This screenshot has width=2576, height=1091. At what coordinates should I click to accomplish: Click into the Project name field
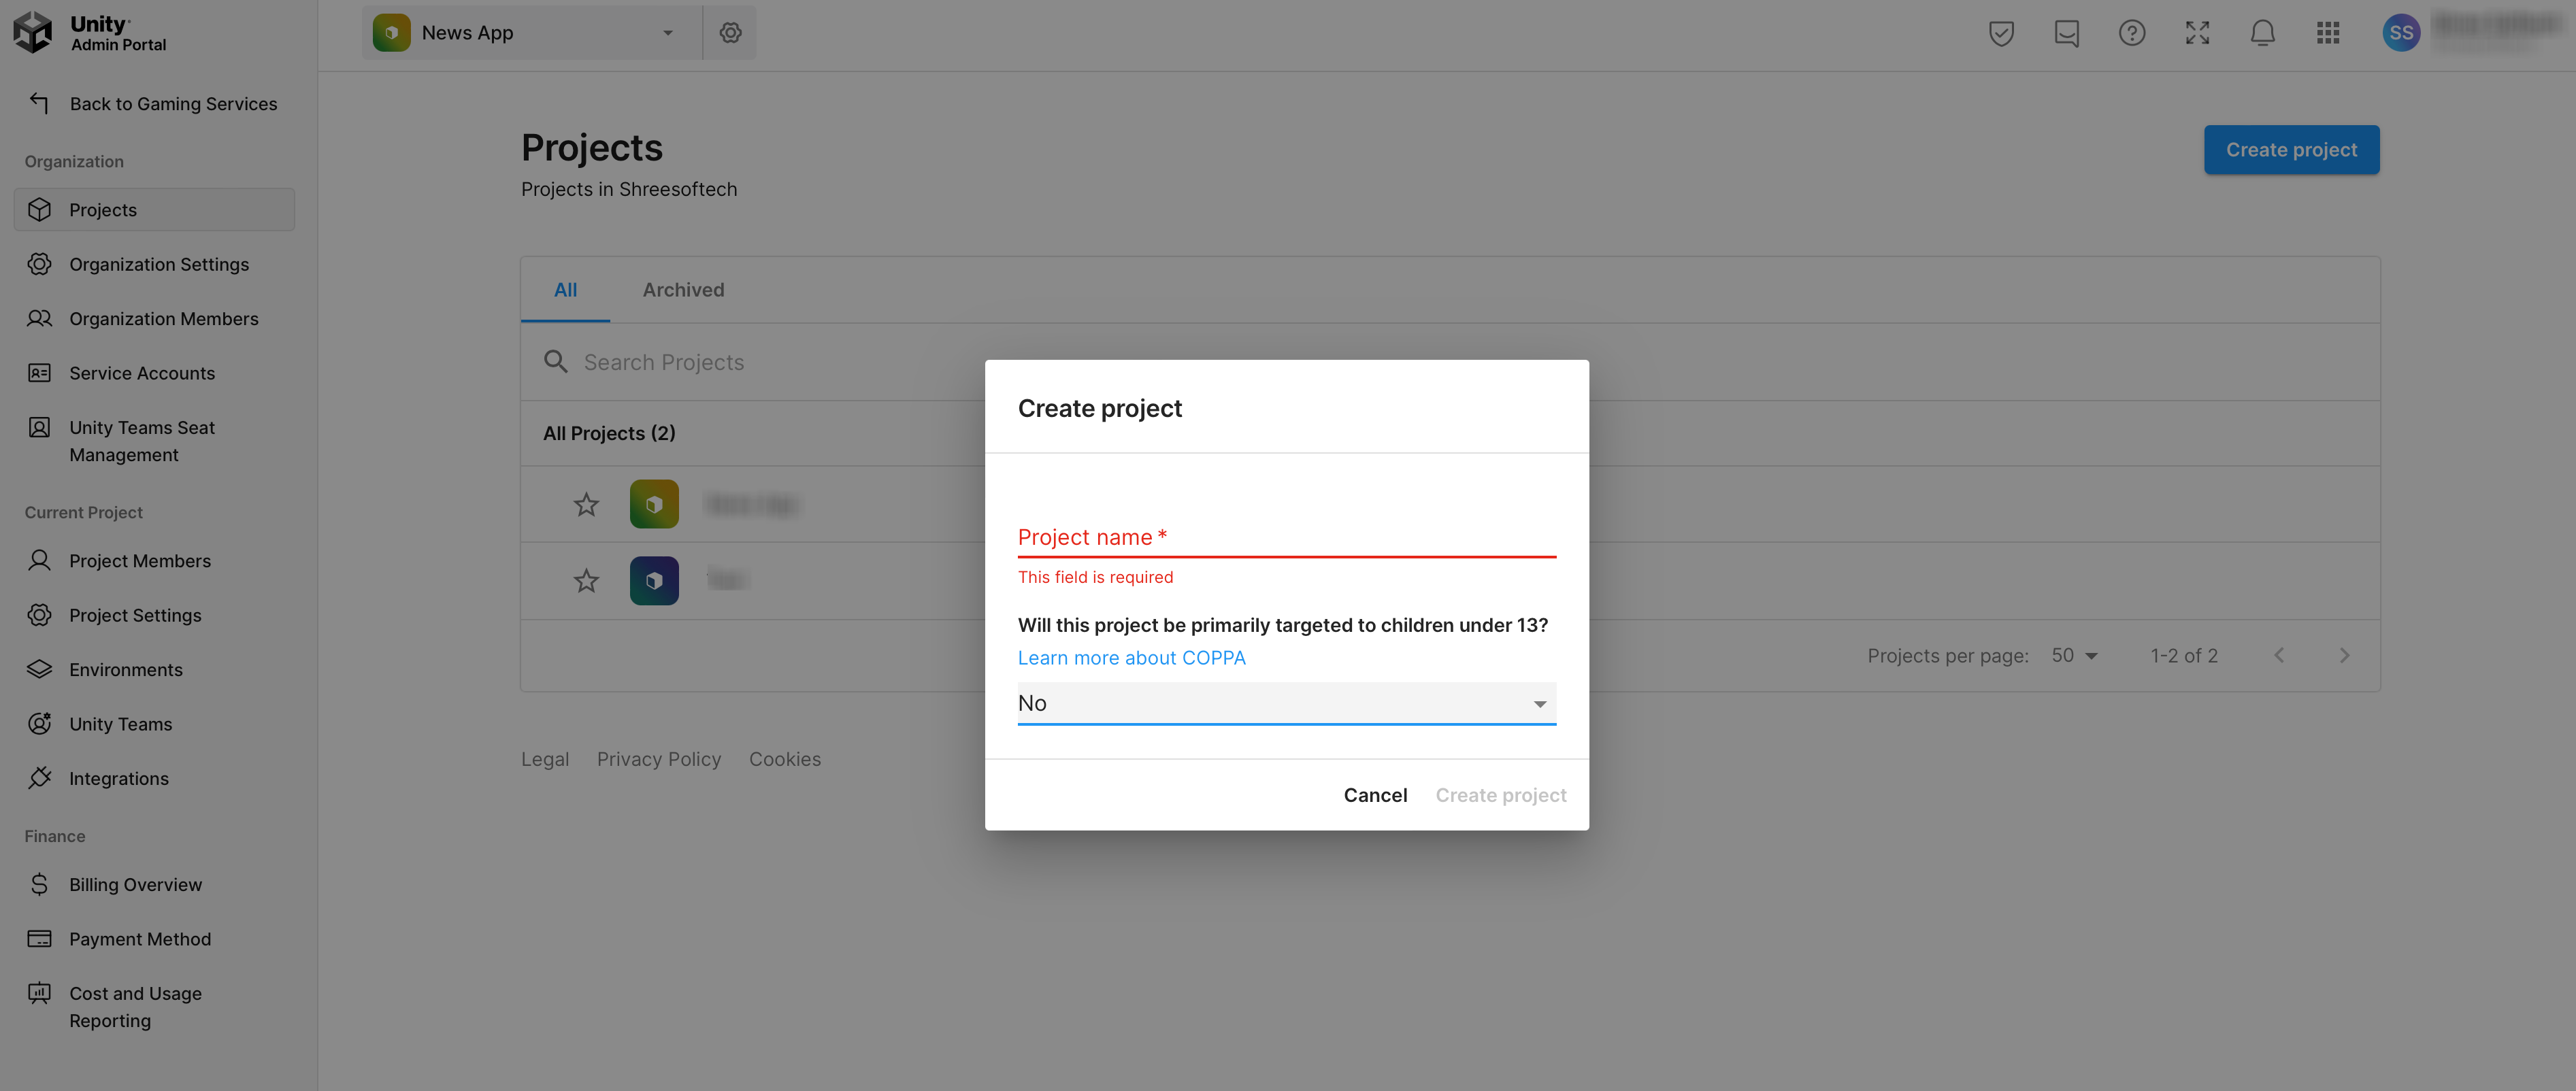click(x=1286, y=537)
